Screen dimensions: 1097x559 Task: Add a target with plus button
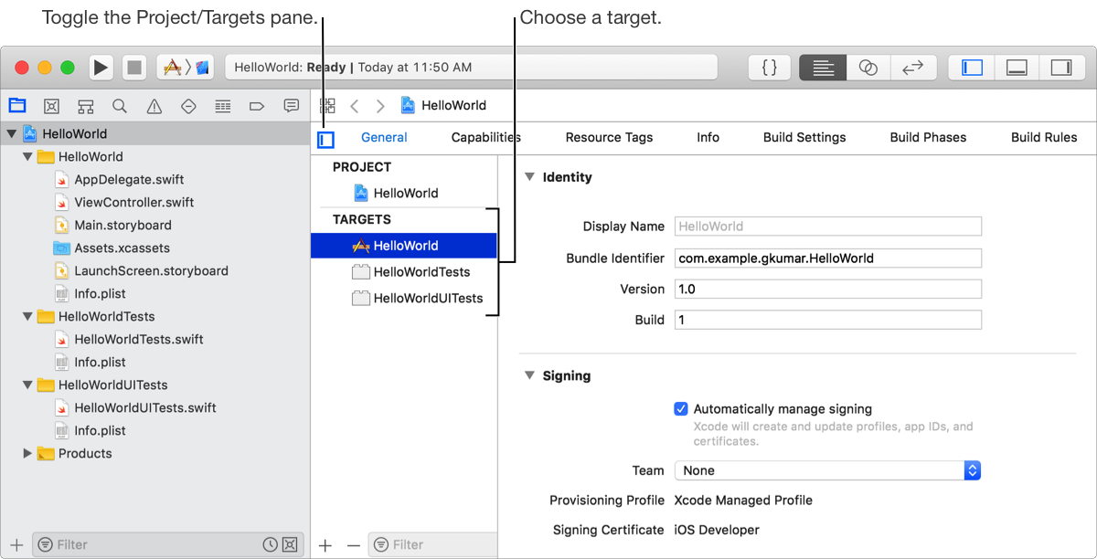pyautogui.click(x=325, y=545)
